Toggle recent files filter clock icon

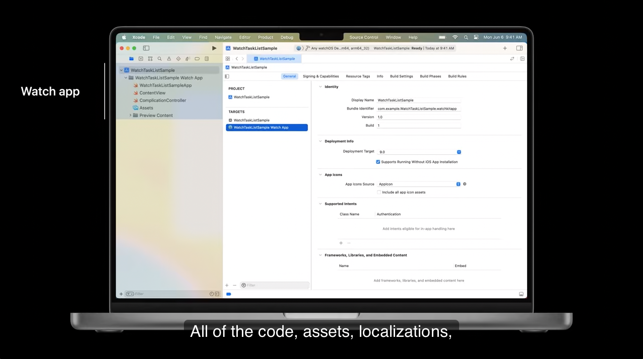212,294
